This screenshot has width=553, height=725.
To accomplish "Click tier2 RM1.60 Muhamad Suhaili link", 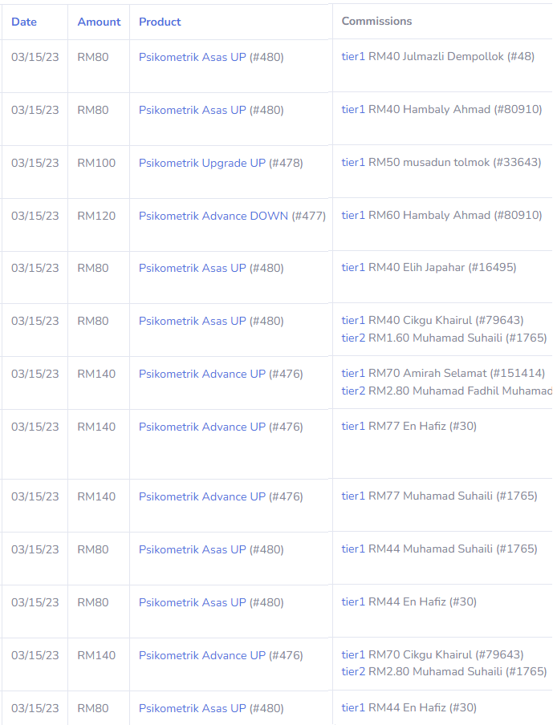I will 353,338.
